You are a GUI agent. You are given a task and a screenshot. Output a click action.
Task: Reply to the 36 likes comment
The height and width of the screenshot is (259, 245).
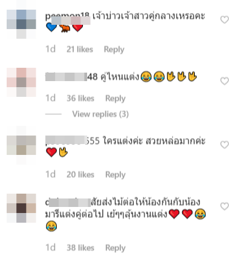pos(116,99)
